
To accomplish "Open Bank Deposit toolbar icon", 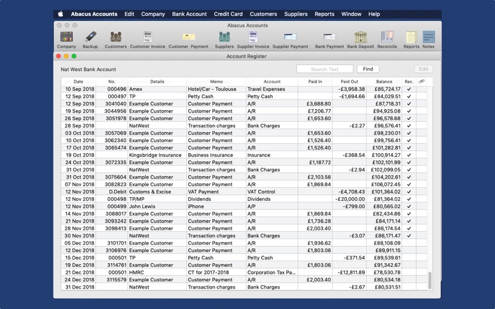I will click(361, 37).
